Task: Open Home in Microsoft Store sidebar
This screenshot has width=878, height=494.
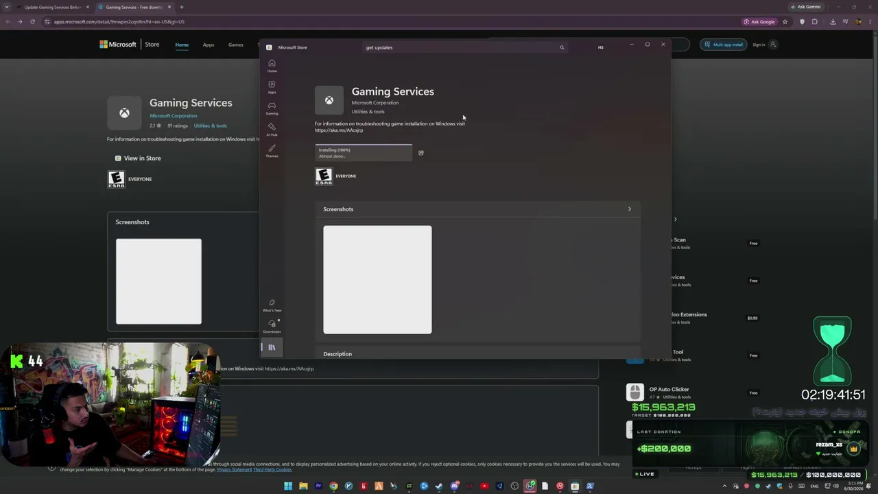Action: [272, 66]
